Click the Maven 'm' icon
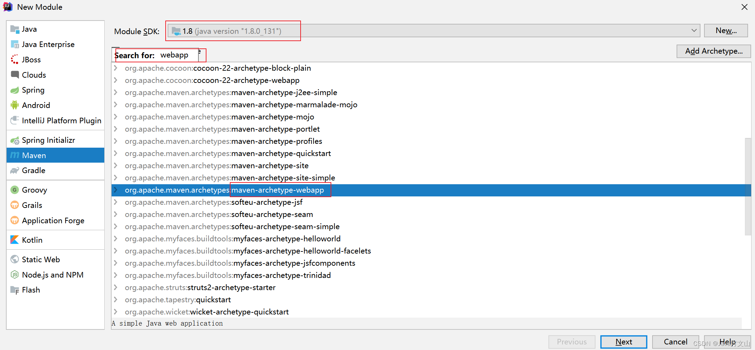Screen dimensions: 755x350 [15, 155]
